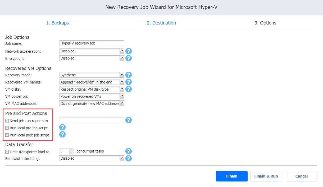Open help icon for Bandwidth throttling
The image size is (323, 187).
pyautogui.click(x=129, y=158)
